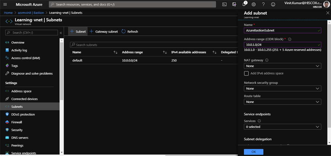Click the Peerings icon

tap(7, 145)
